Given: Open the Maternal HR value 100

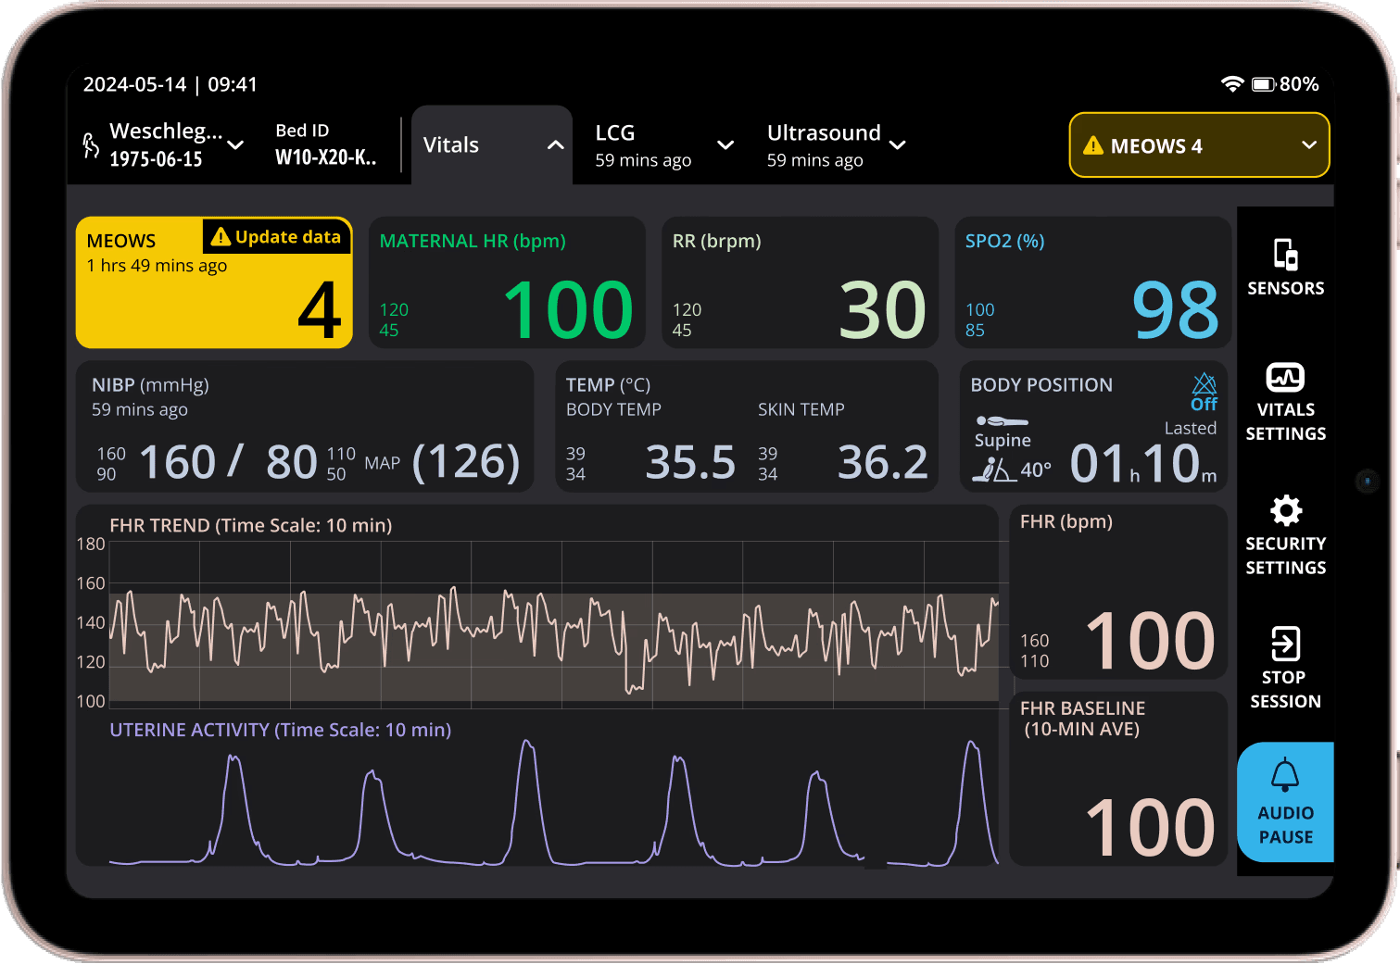Looking at the screenshot, I should click(x=568, y=310).
